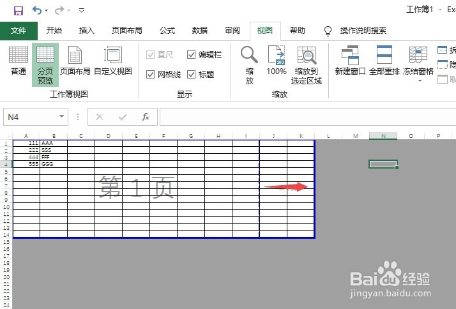Click 全部重排 arrange all icon

(x=384, y=61)
